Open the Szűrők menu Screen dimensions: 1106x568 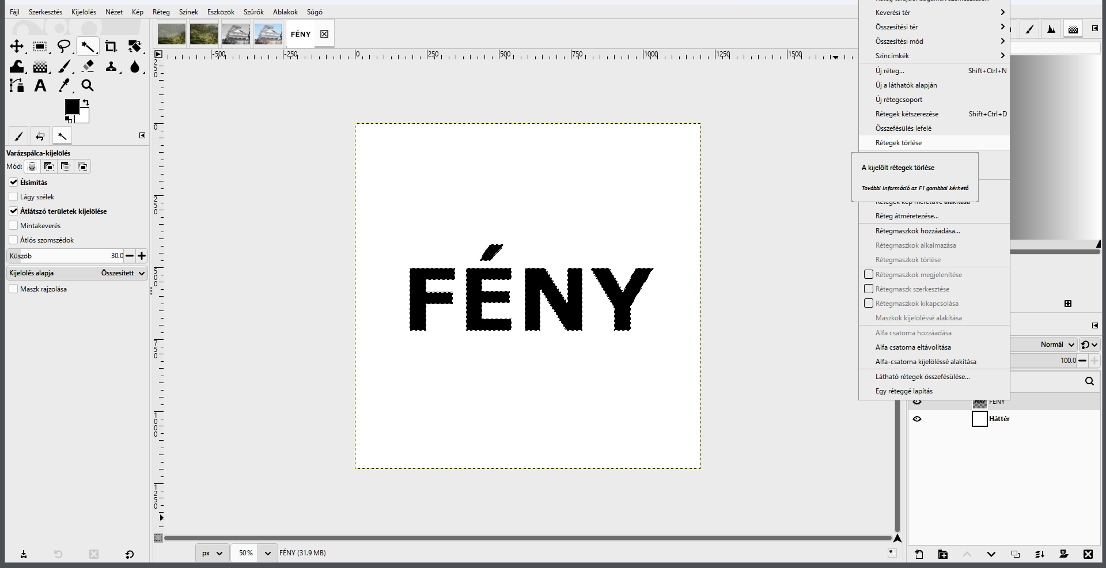pos(253,12)
